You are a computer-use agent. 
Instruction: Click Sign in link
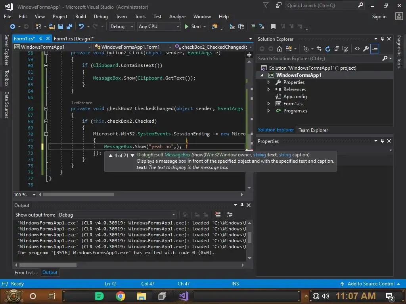coord(379,17)
